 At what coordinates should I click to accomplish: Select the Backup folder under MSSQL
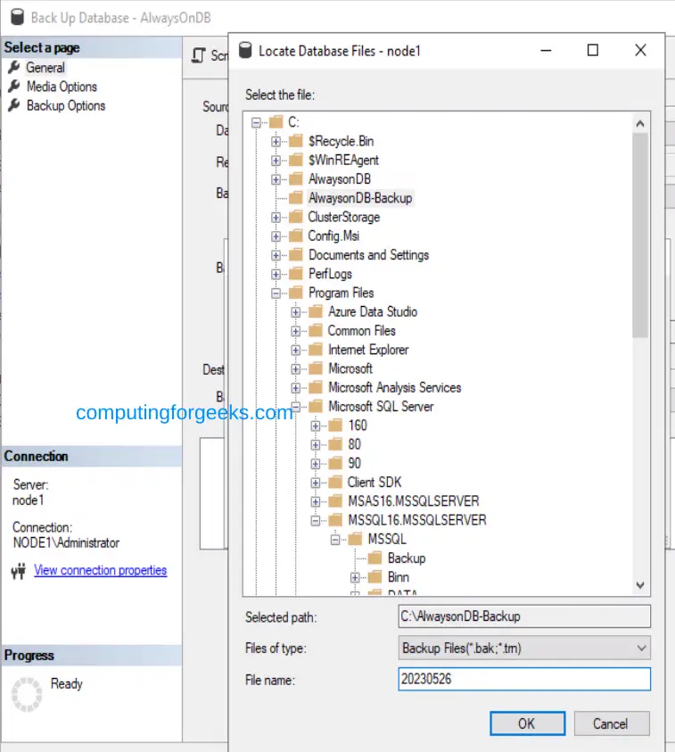(407, 558)
